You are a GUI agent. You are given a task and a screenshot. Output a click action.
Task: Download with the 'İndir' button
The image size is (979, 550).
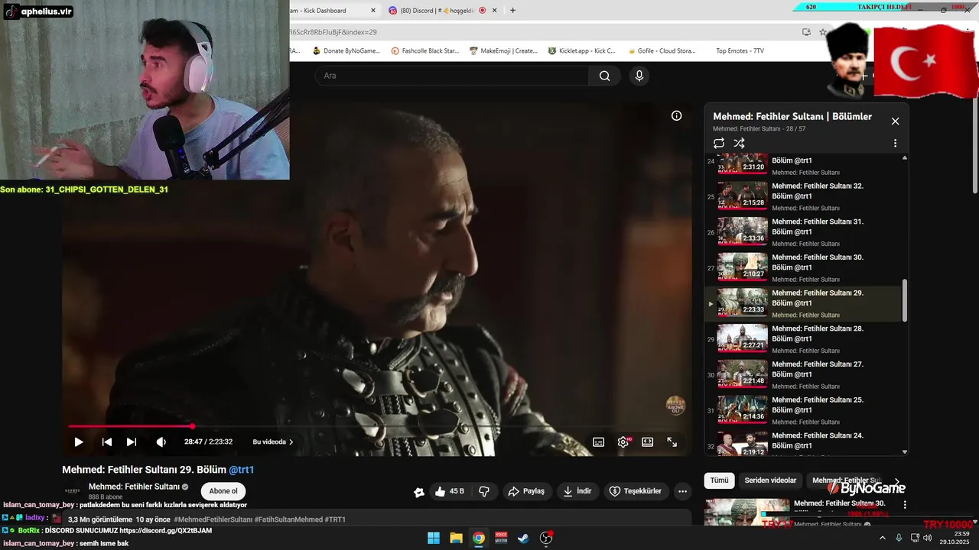point(577,491)
